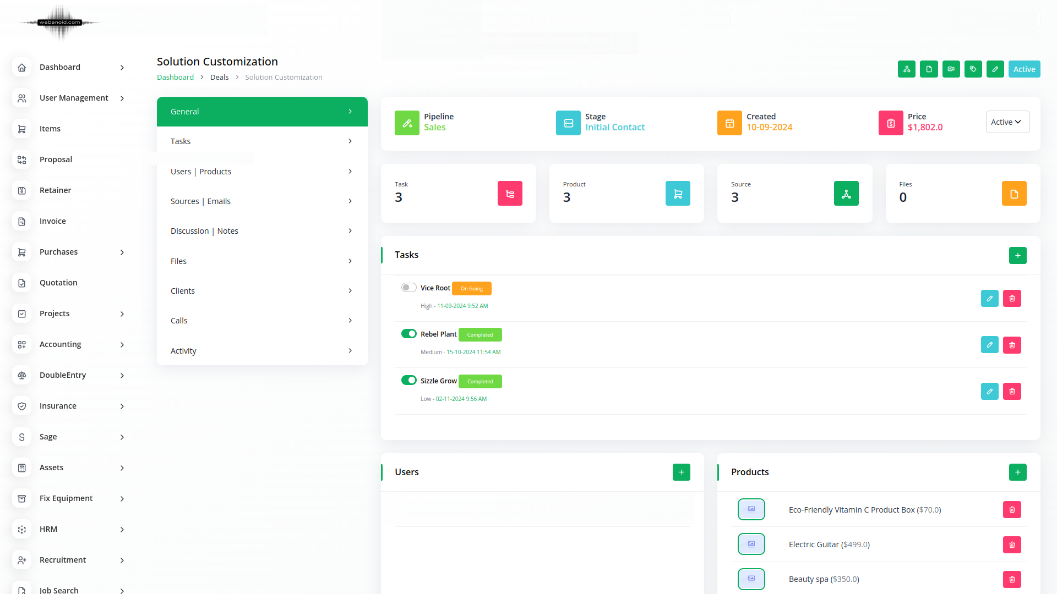
Task: Click the edit pencil button beside Active badge
Action: [995, 69]
